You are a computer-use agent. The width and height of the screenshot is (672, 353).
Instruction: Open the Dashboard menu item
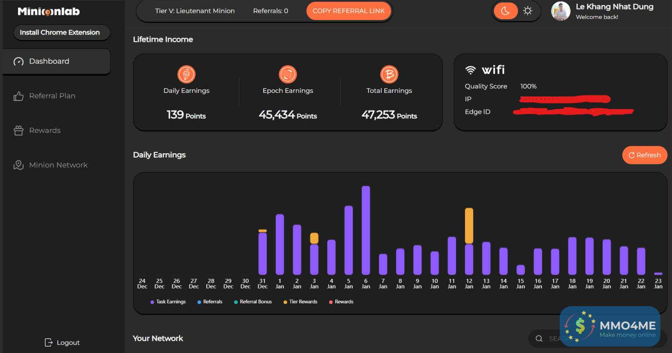pos(57,61)
